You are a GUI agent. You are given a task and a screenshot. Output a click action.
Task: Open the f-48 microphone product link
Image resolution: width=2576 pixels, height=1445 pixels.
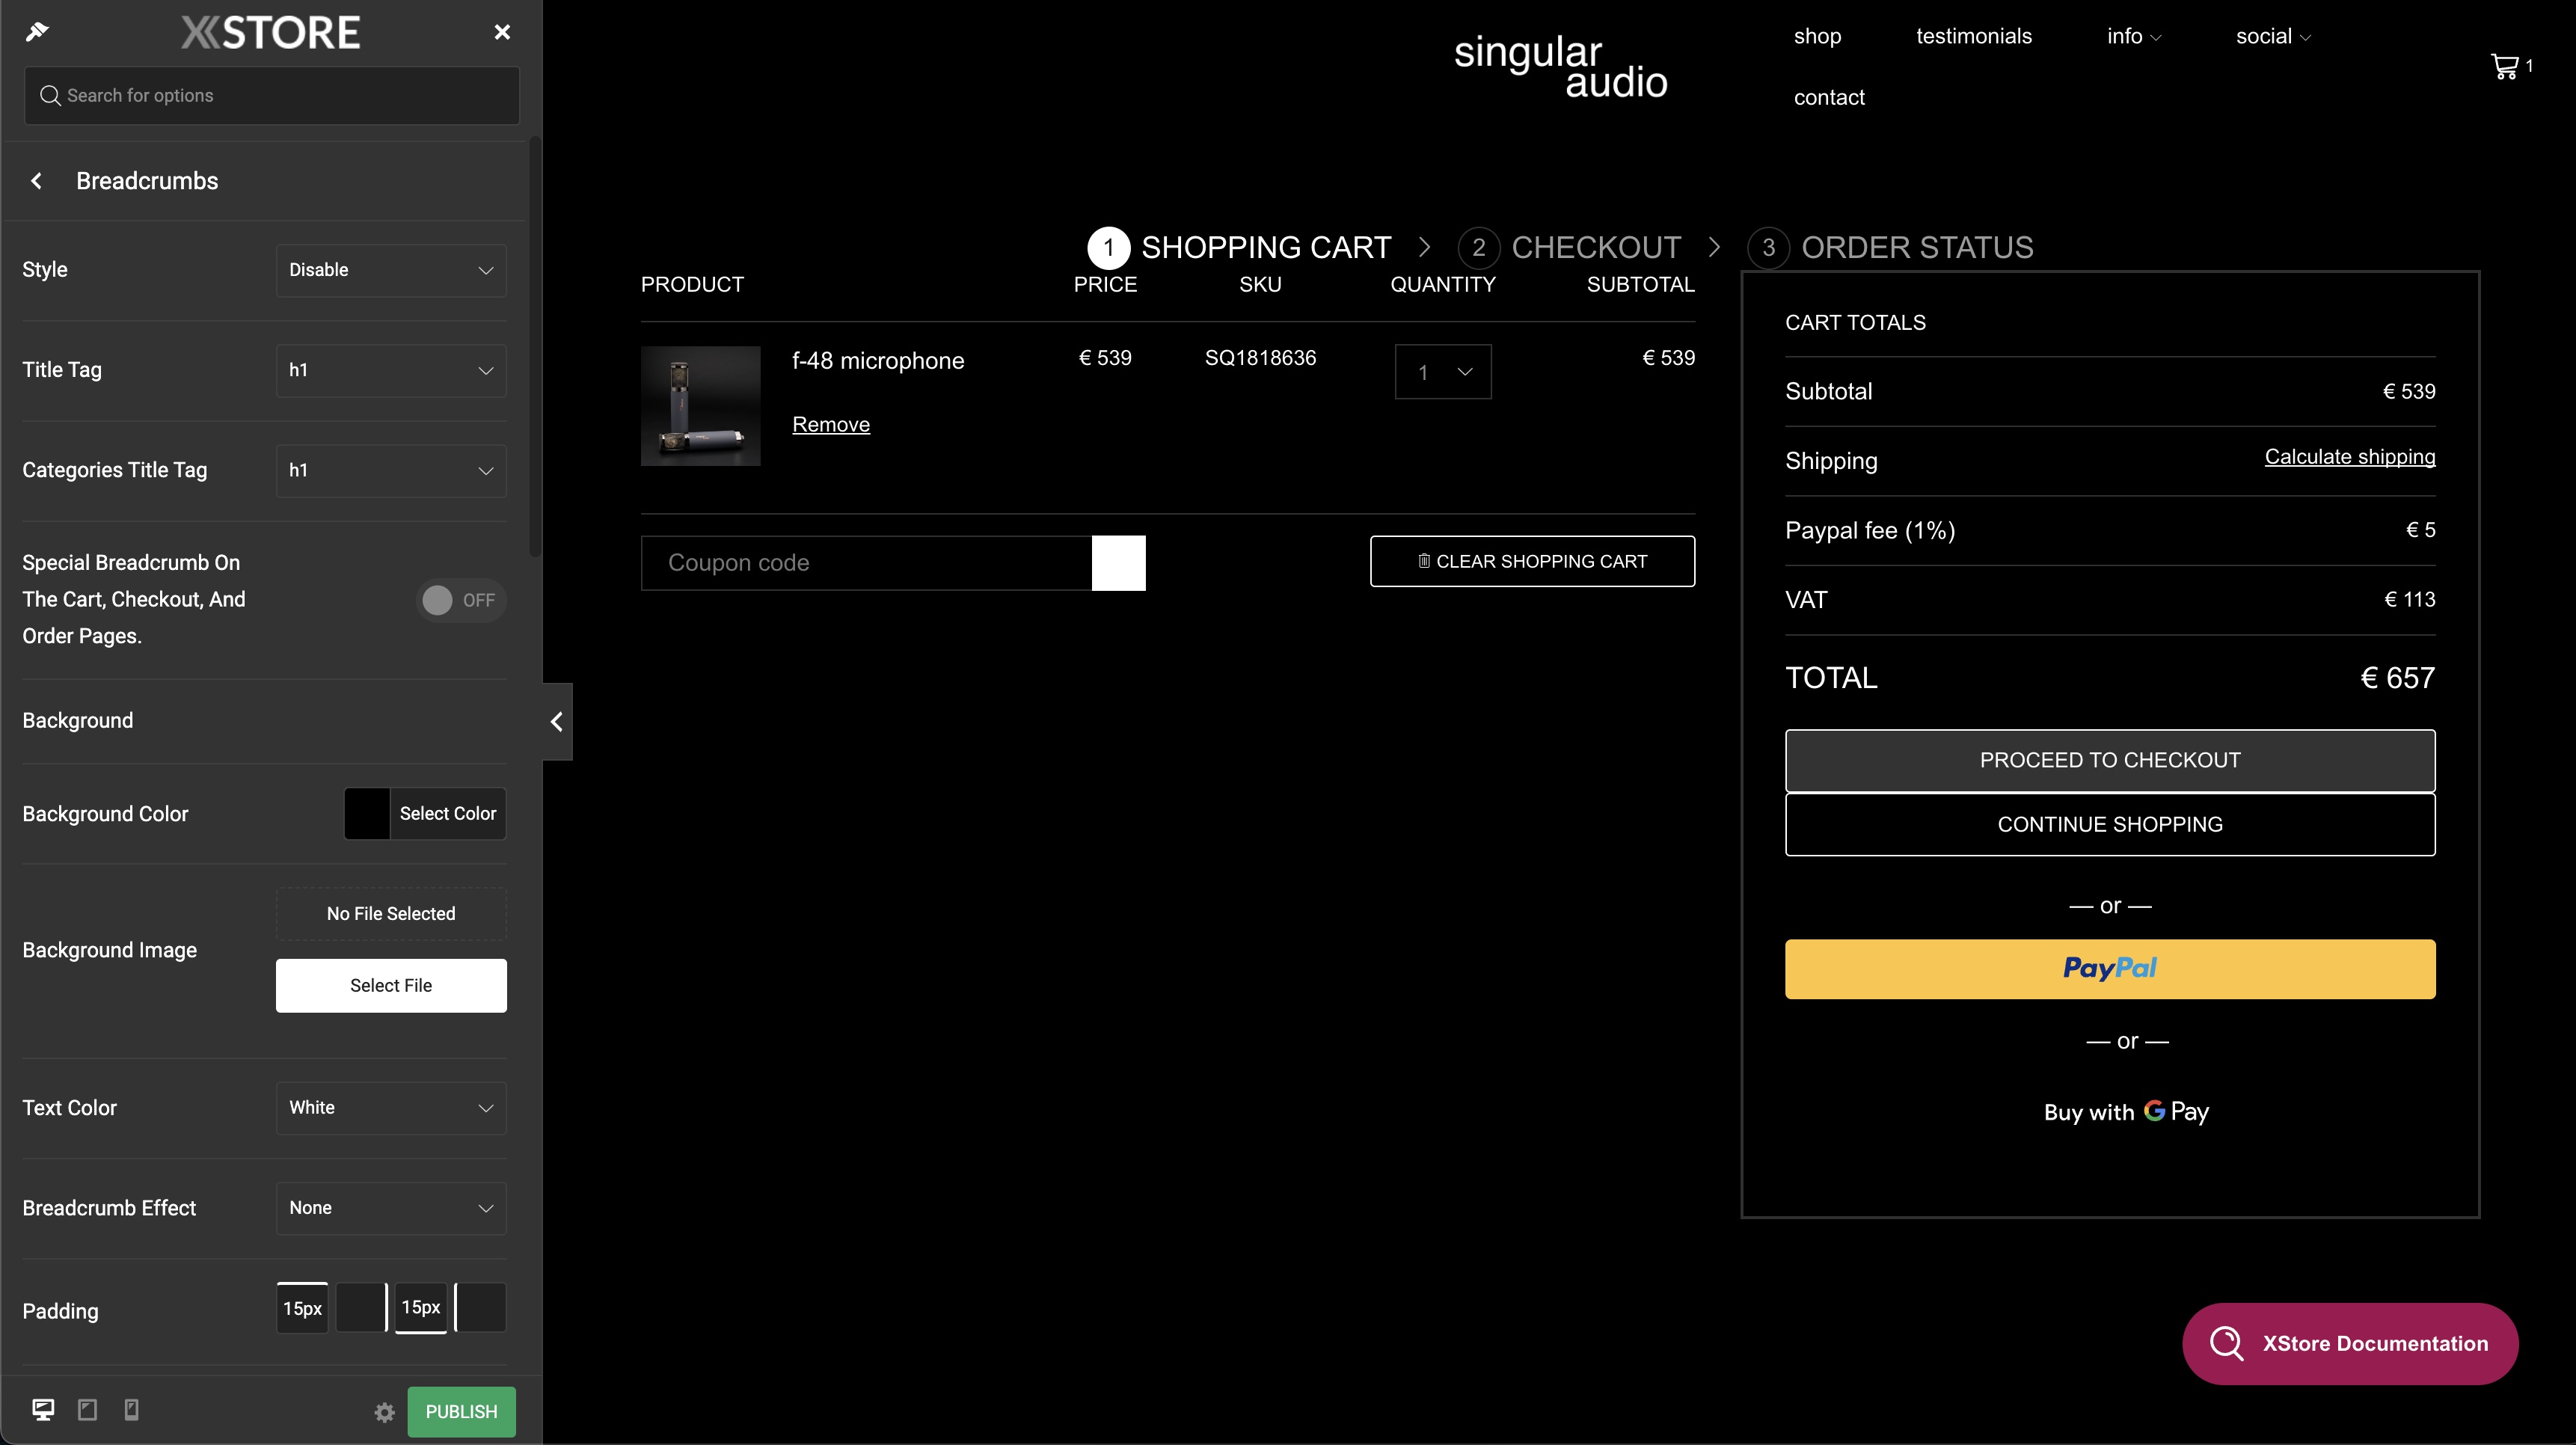[877, 360]
